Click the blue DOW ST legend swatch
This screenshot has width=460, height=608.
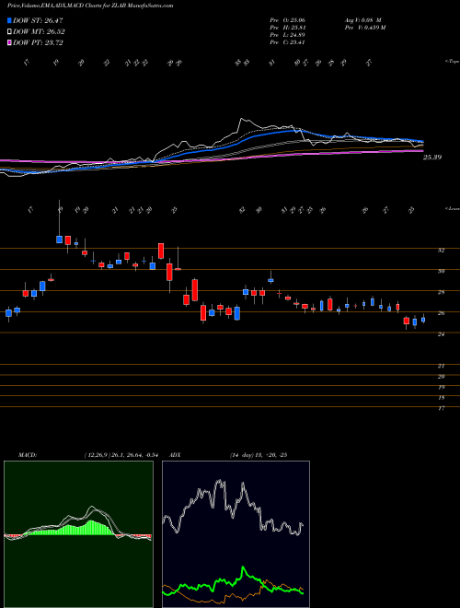point(10,20)
